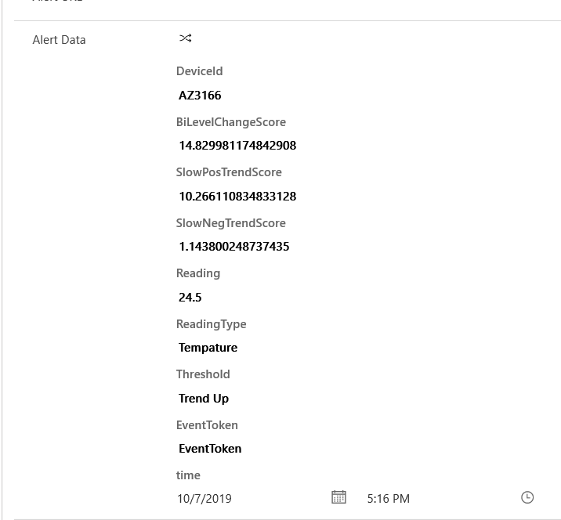Select the SlowPosTrendScore value 10.266110834833128

tap(237, 197)
